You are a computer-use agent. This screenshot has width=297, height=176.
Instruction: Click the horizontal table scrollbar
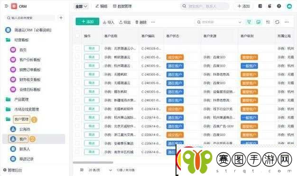pos(93,162)
